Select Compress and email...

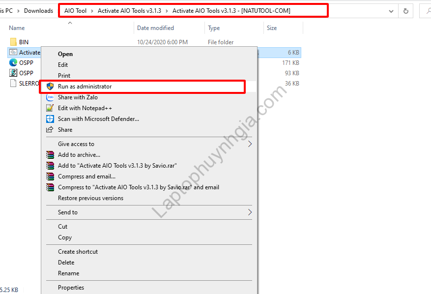pos(86,176)
